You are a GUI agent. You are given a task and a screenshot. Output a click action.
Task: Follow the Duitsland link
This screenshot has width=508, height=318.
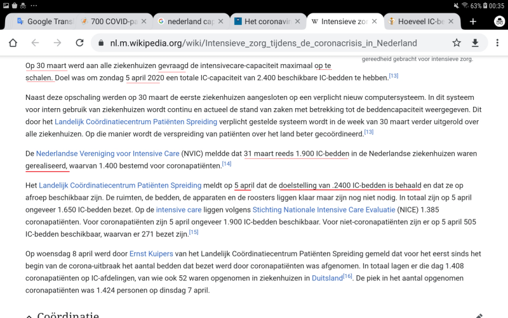point(327,278)
